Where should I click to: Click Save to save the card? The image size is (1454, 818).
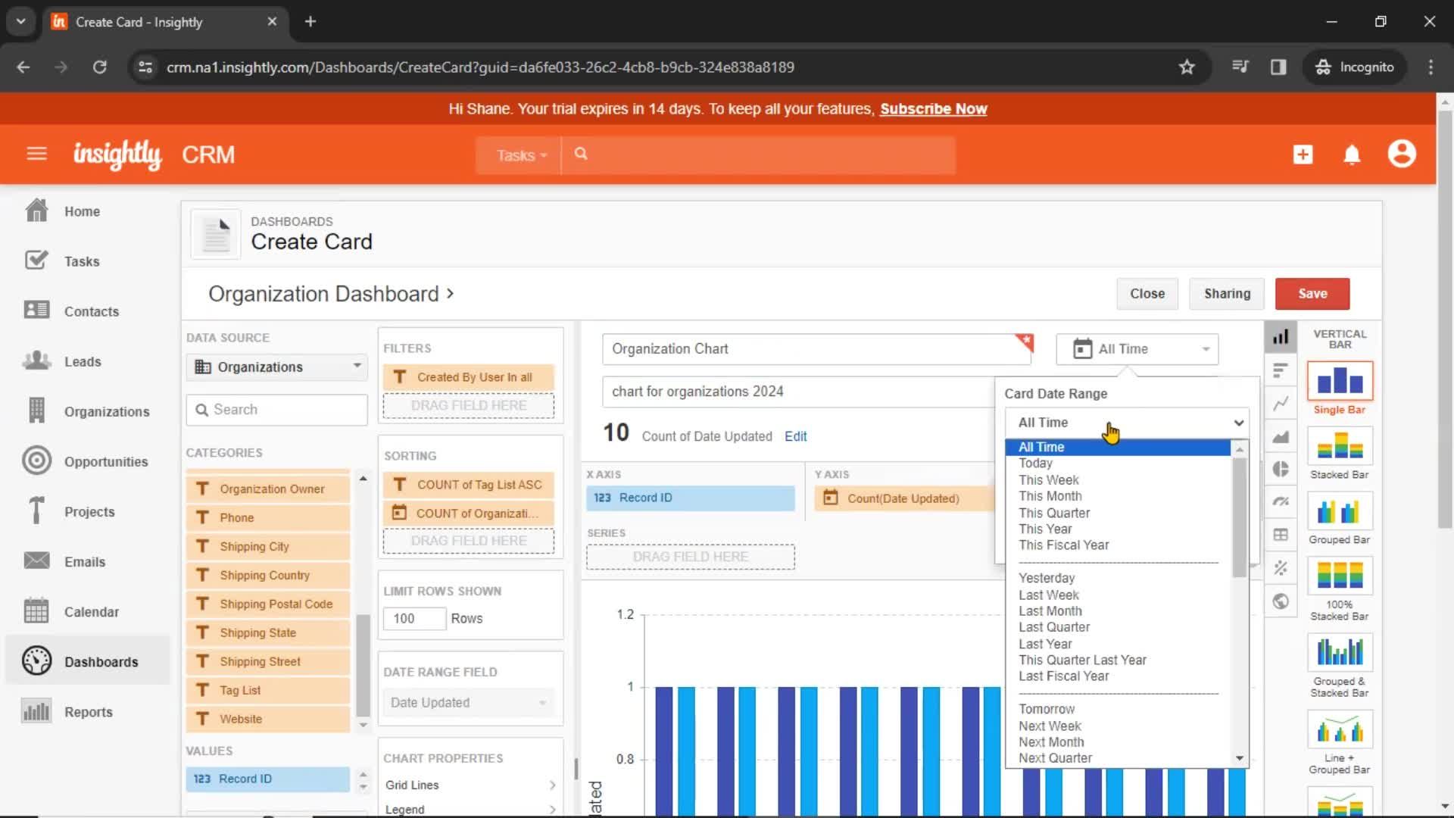coord(1312,292)
